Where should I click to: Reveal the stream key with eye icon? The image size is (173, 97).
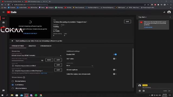coord(42,60)
